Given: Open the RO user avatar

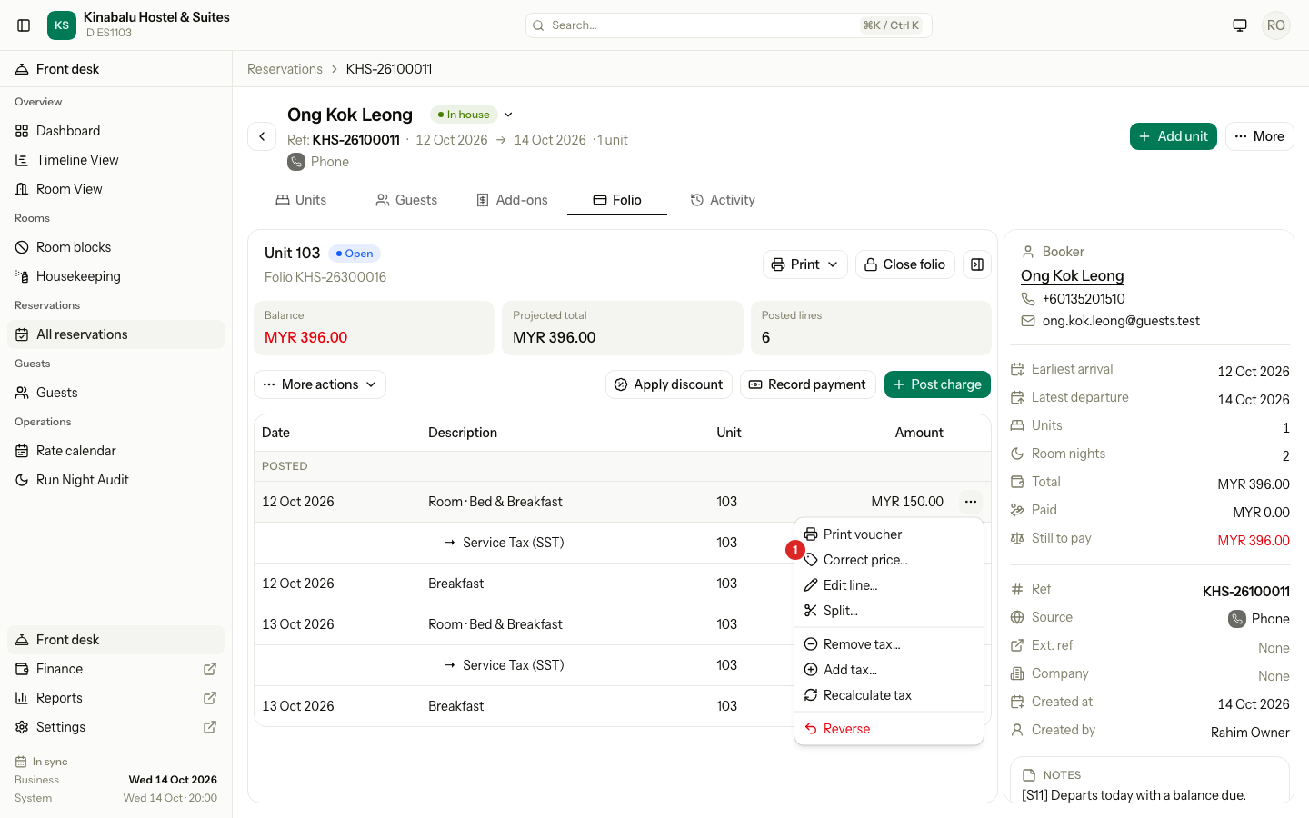Looking at the screenshot, I should [x=1276, y=25].
